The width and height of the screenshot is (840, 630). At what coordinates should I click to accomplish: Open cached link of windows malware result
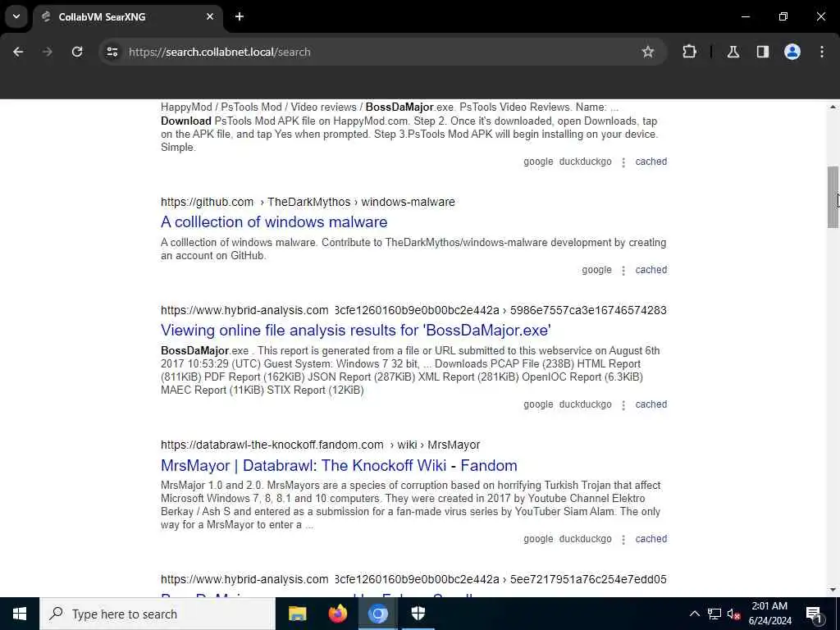point(651,269)
